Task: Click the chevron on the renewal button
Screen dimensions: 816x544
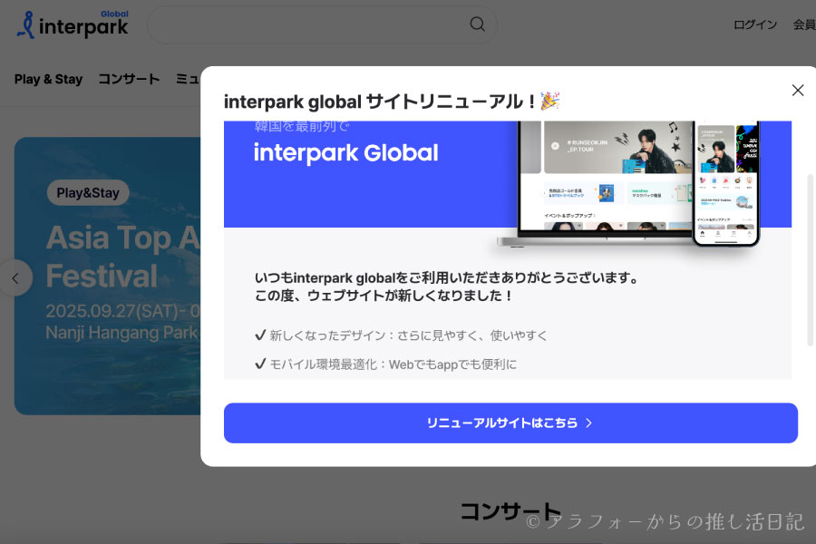Action: [588, 423]
